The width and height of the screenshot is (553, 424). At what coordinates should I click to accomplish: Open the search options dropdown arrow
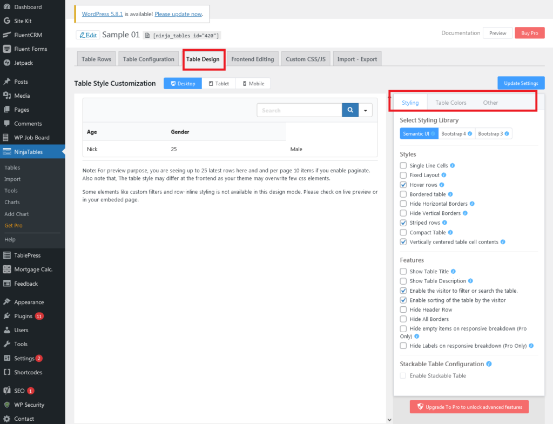tap(366, 110)
